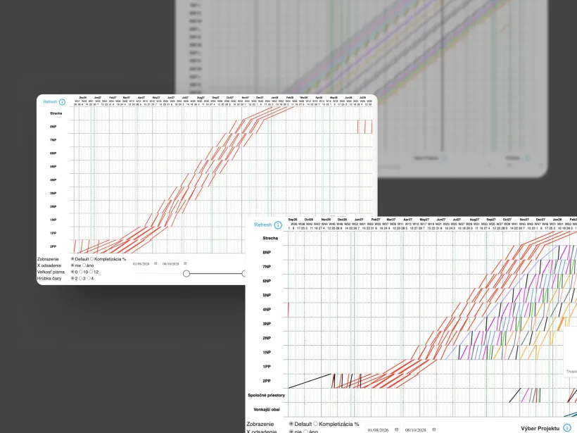
Task: Click the slider handle in the upper panel
Action: pos(186,273)
